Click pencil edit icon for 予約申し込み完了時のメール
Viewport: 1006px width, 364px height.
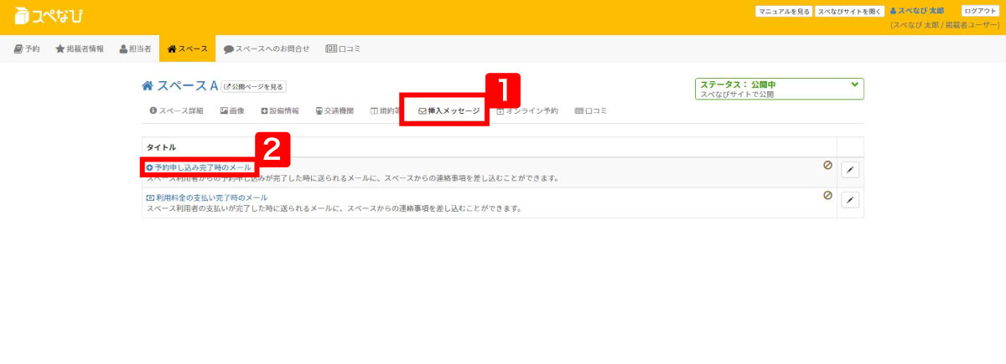[x=850, y=170]
